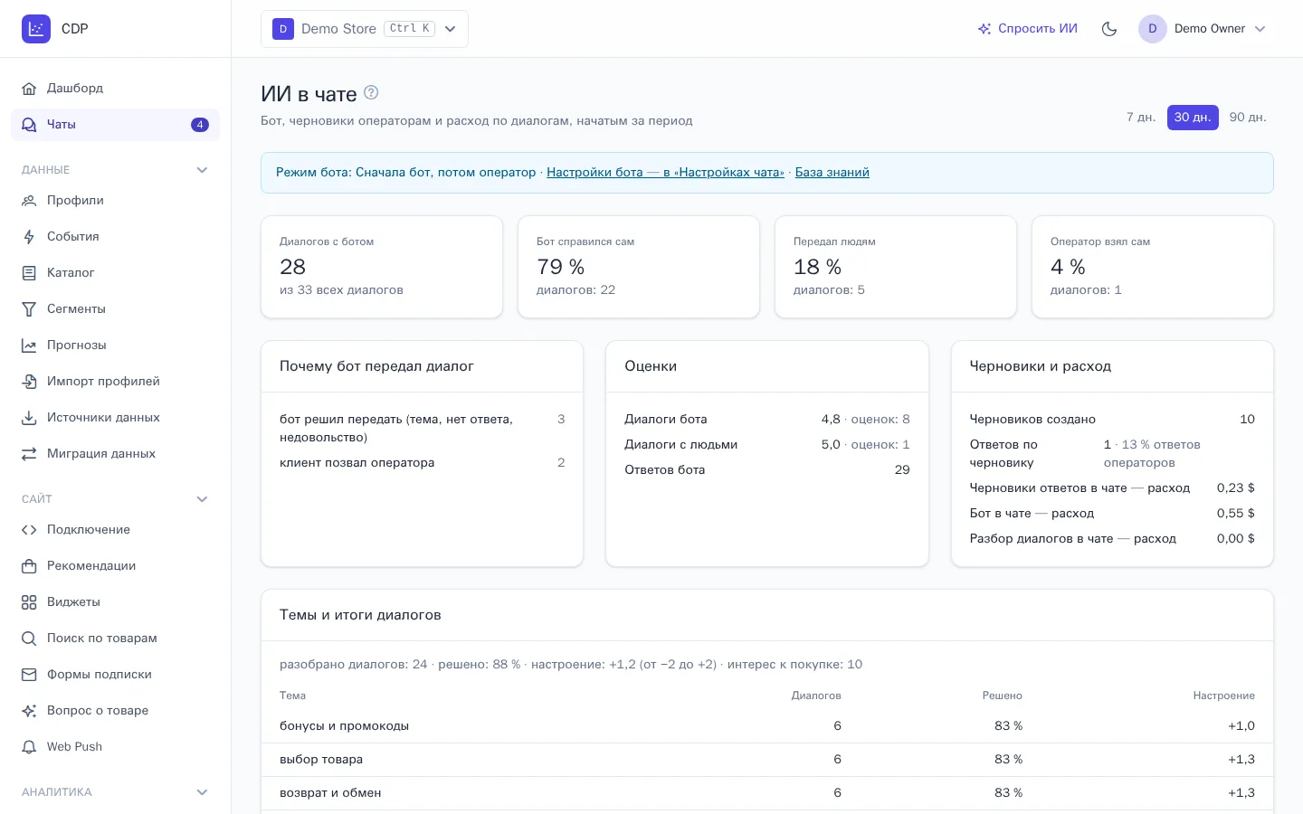Click the Рекомендации bag icon
Image resolution: width=1303 pixels, height=814 pixels.
[x=29, y=566]
